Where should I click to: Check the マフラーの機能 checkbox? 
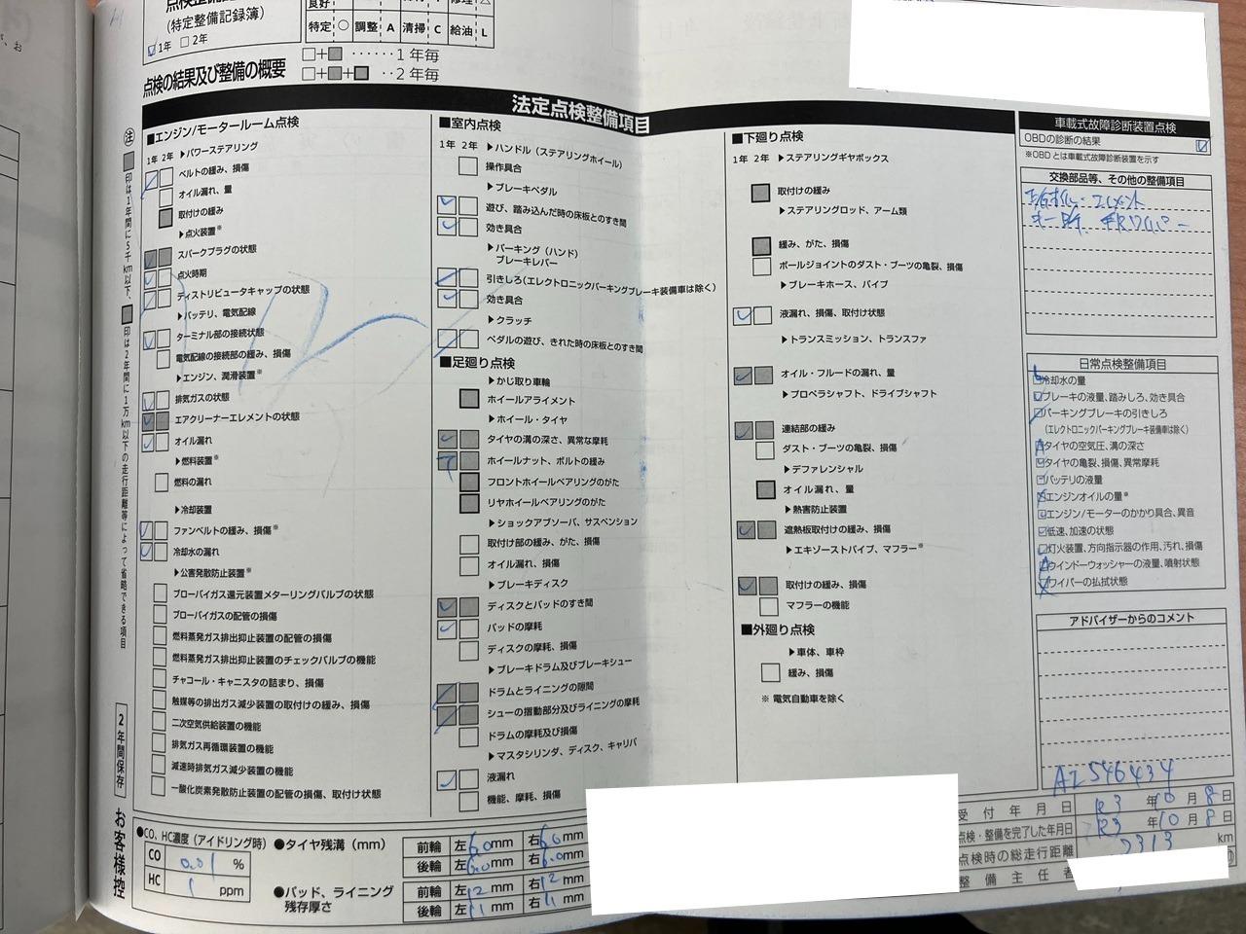(763, 606)
